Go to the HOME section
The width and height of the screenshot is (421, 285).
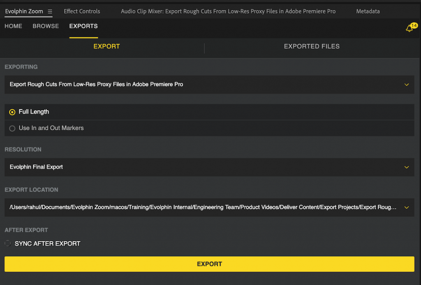(x=13, y=26)
